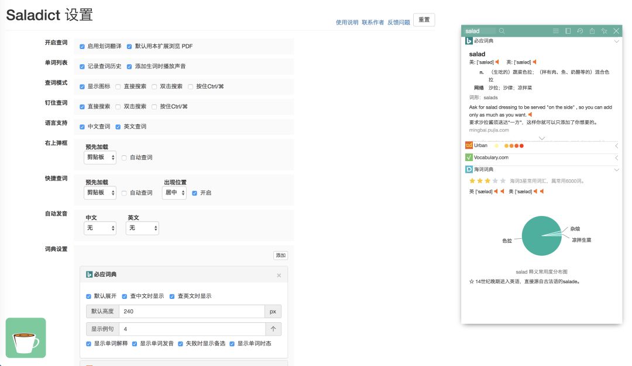The image size is (632, 366).
Task: Collapse the 必应词典 section chevron in panel
Action: 616,41
